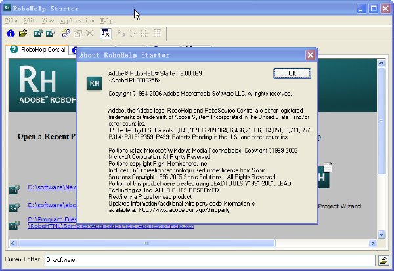Click RH icon beside D:\Program Files link
This screenshot has height=271, width=394.
tap(14, 225)
